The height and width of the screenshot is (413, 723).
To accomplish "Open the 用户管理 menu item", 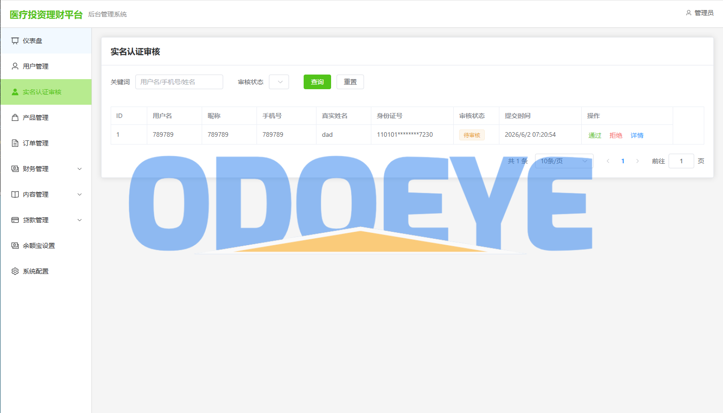I will [x=46, y=66].
